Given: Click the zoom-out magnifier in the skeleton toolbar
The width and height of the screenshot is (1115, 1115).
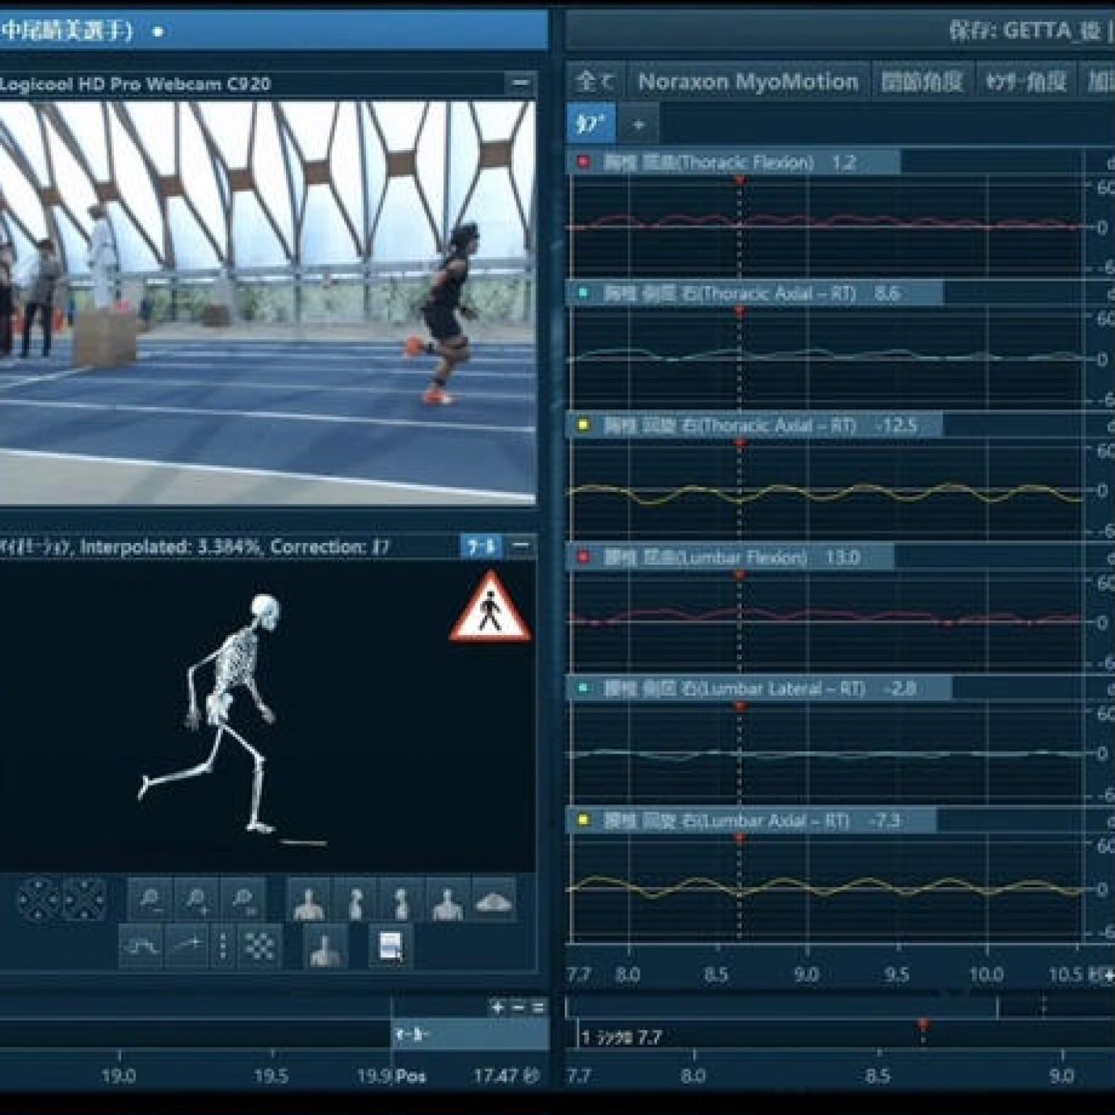Looking at the screenshot, I should [151, 899].
